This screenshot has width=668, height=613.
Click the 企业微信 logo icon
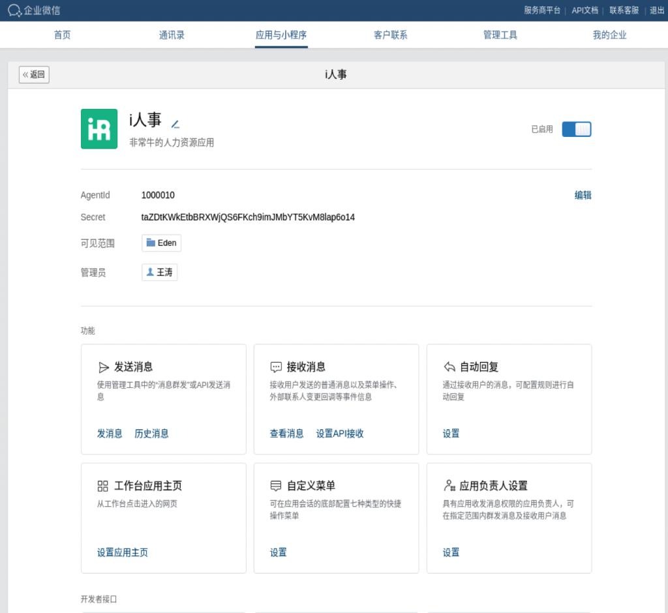click(x=14, y=10)
